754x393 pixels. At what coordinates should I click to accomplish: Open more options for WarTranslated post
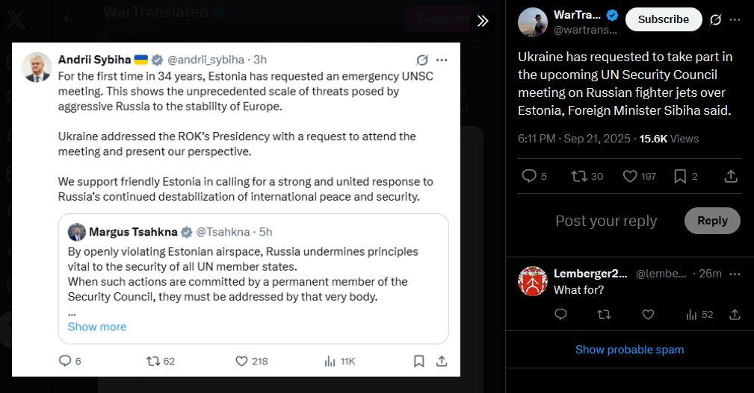point(735,19)
